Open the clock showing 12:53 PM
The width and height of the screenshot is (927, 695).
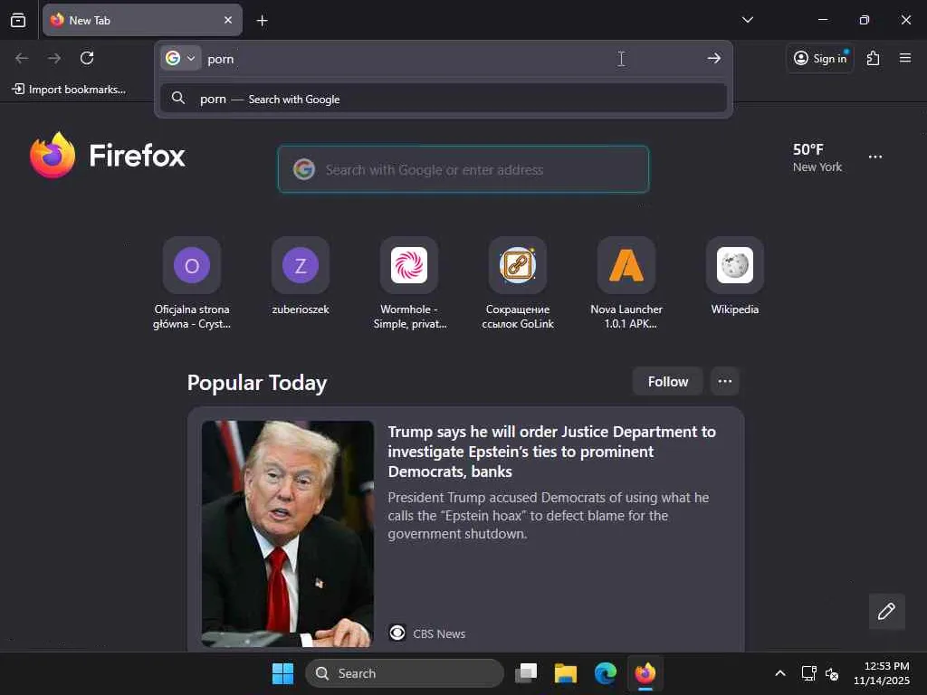(x=881, y=673)
